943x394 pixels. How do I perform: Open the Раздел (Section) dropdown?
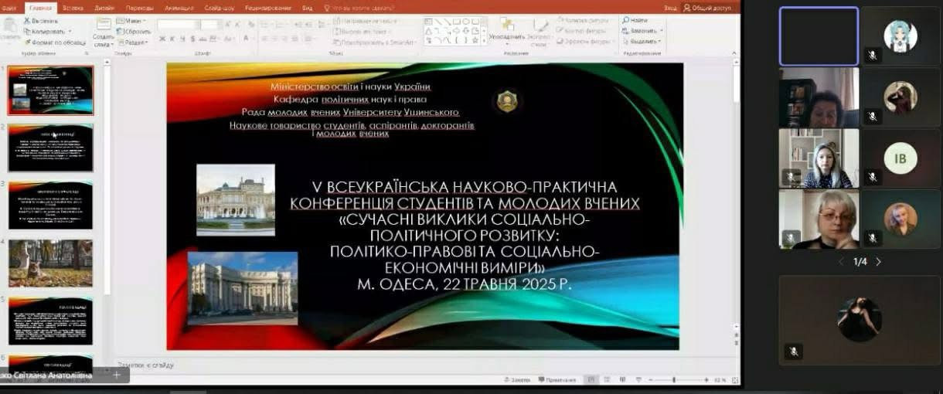pos(132,42)
